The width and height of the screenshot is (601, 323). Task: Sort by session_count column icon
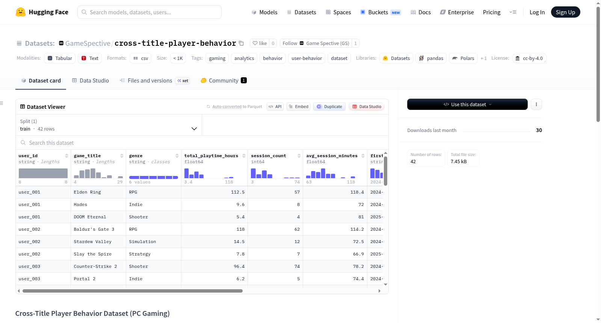(299, 156)
